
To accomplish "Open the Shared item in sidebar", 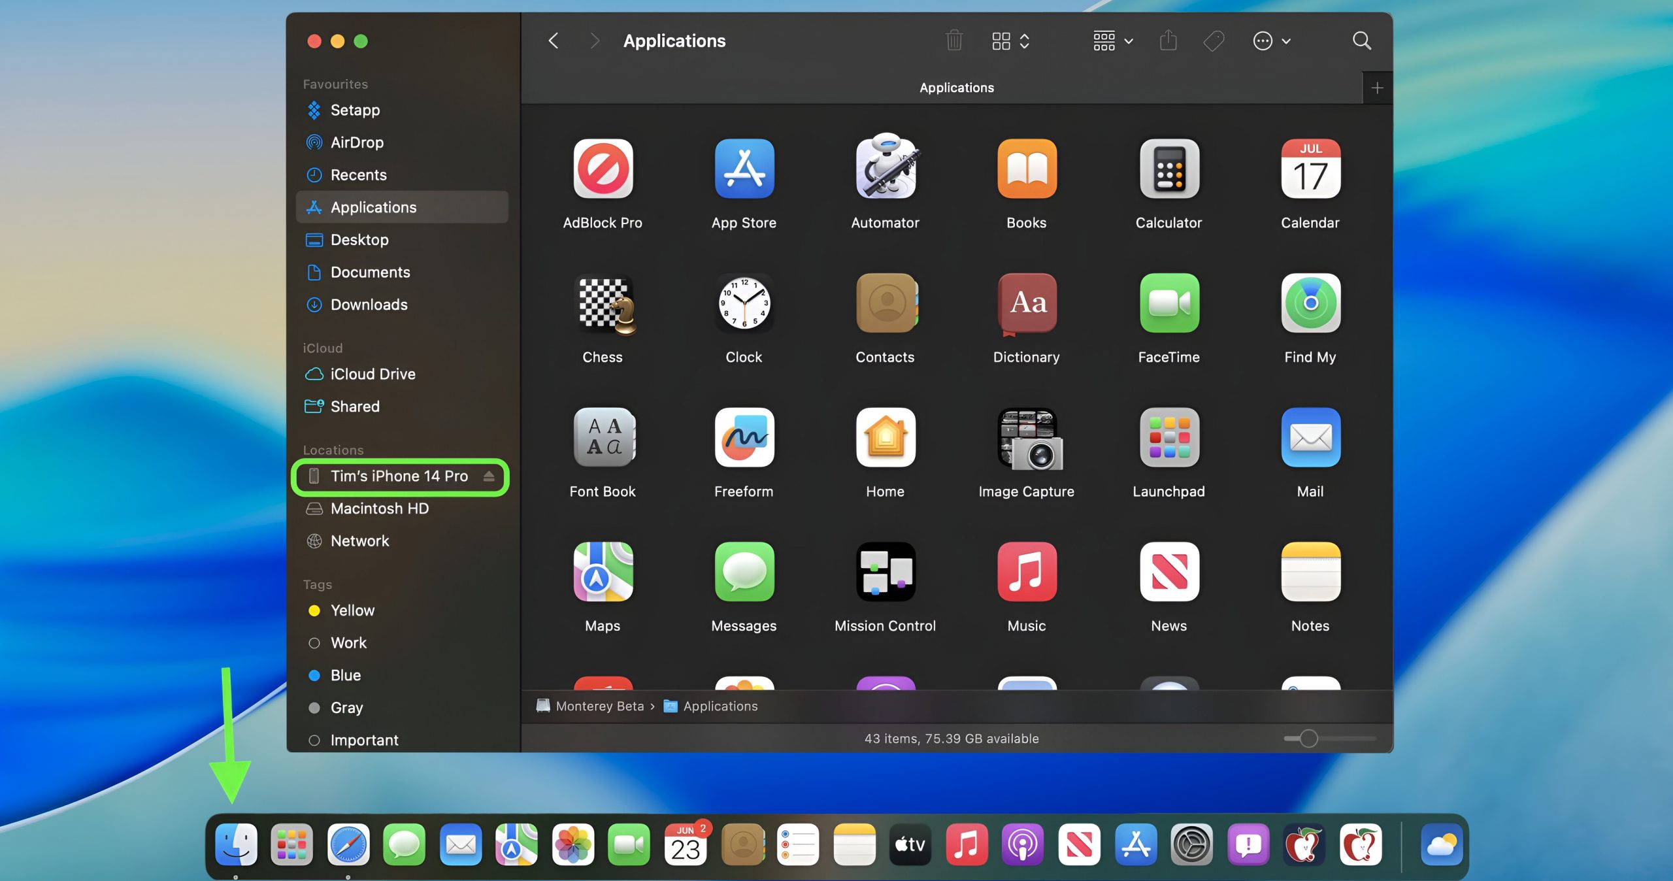I will tap(402, 407).
